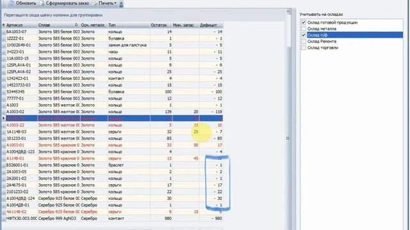Click the Осн. металл column header

tap(94, 25)
